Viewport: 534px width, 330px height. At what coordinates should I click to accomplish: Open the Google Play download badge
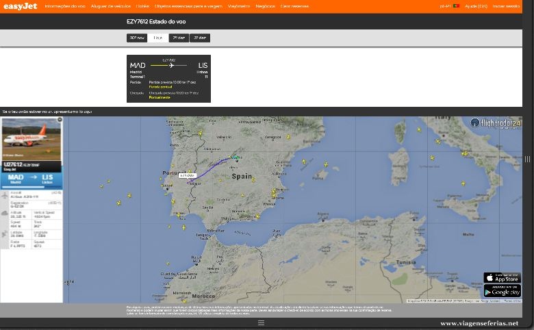503,291
